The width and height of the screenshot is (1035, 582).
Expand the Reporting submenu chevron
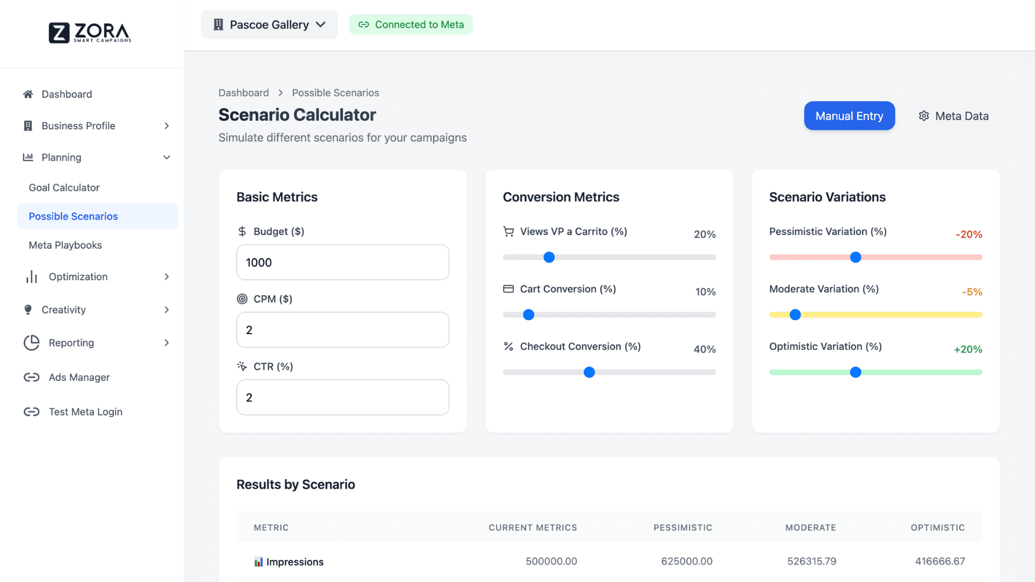[167, 343]
